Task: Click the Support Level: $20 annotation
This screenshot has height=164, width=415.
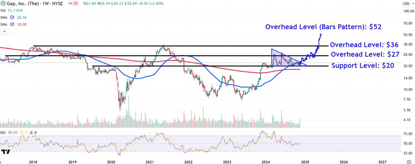Action: [363, 66]
